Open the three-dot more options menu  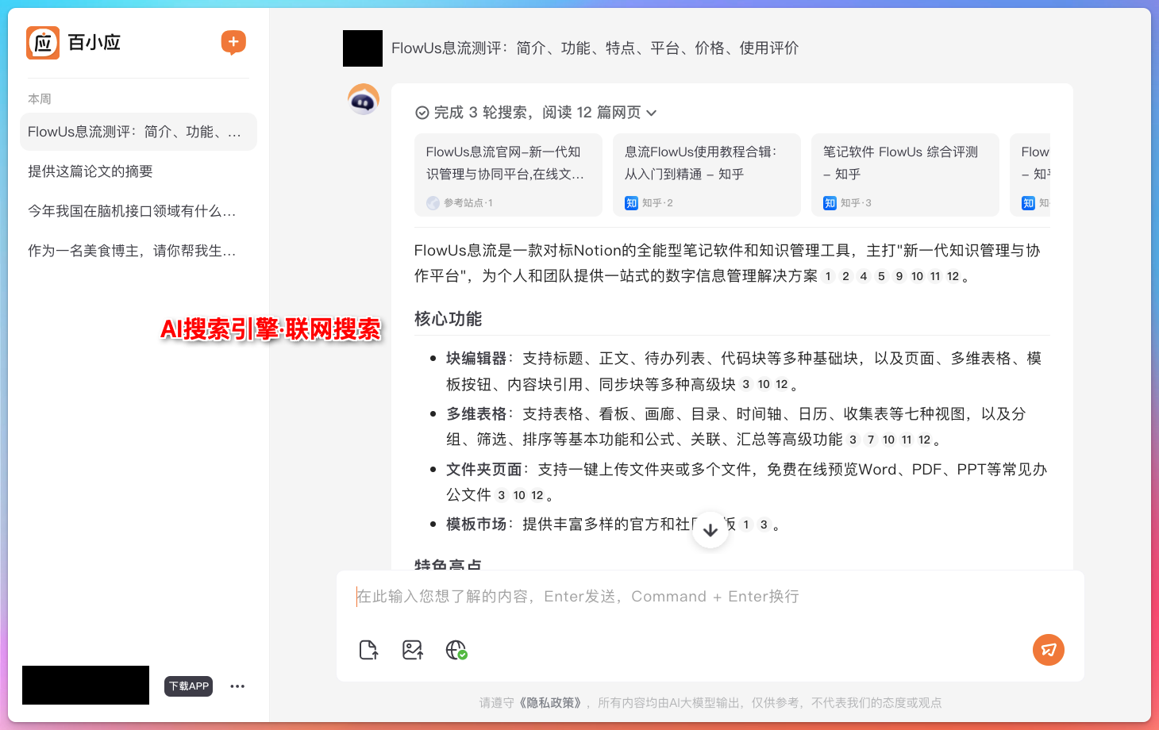click(x=237, y=686)
